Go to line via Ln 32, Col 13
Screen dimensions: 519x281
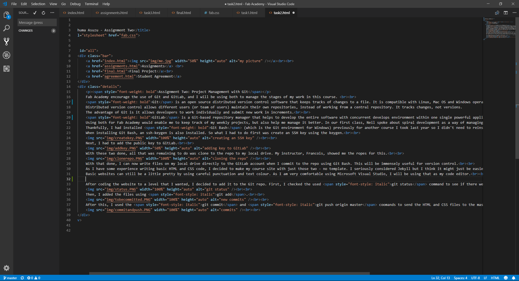coord(441,278)
